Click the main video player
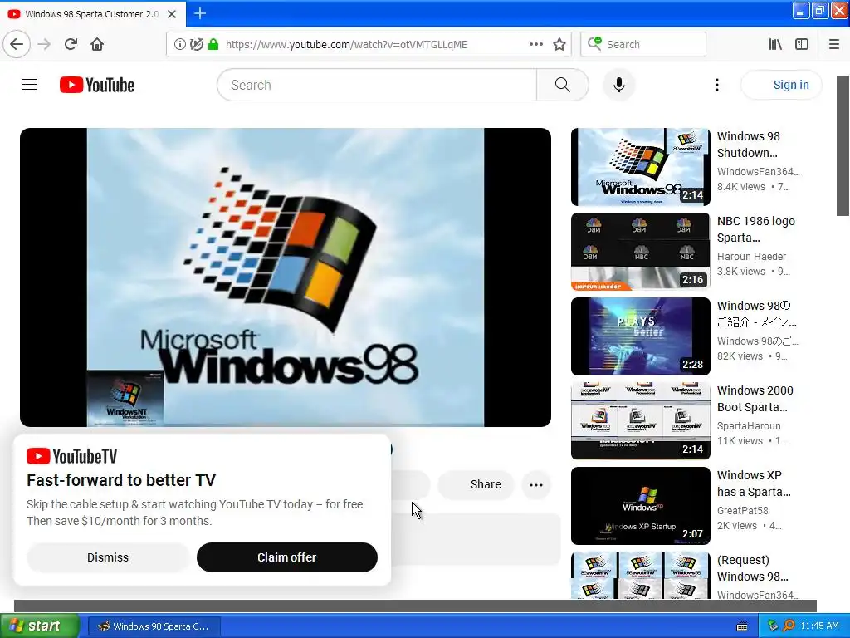 286,277
